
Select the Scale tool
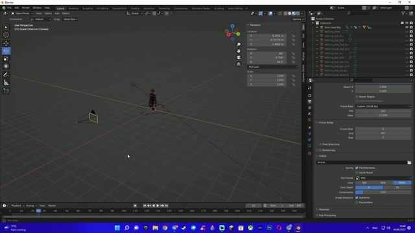(x=6, y=59)
